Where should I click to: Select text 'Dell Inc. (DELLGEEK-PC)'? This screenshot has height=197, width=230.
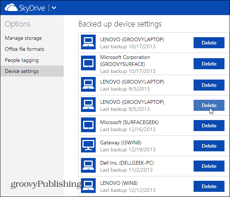point(127,163)
